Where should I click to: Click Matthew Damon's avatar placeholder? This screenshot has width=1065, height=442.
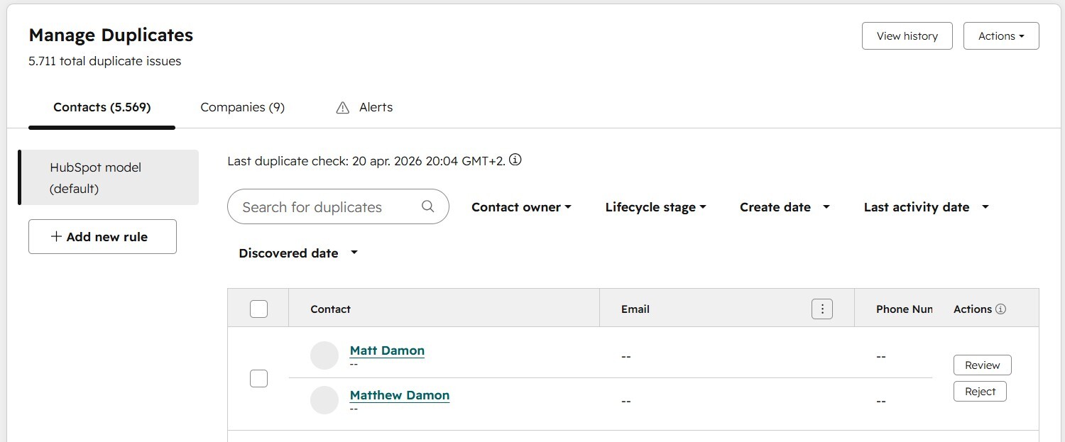click(324, 400)
